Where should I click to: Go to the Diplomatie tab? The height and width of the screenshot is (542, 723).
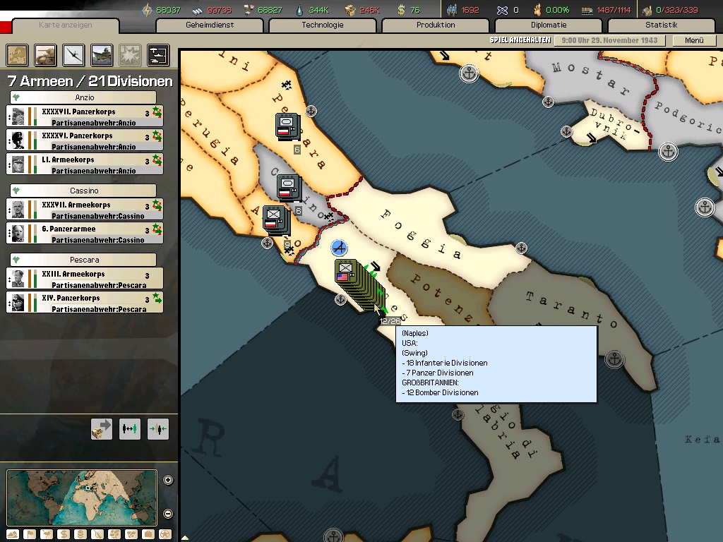(x=549, y=25)
